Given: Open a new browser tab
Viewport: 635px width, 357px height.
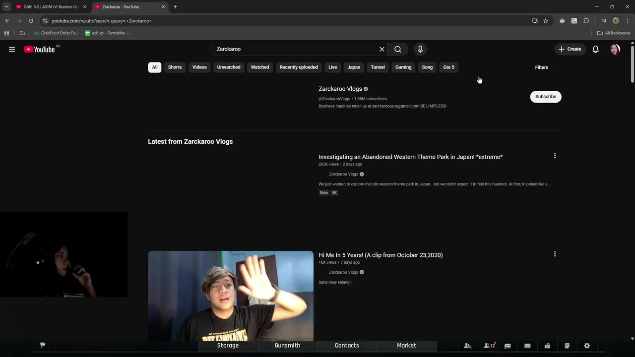Looking at the screenshot, I should click(x=175, y=7).
